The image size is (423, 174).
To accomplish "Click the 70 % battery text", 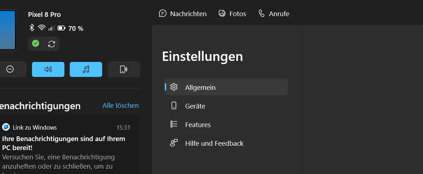I will click(x=76, y=29).
